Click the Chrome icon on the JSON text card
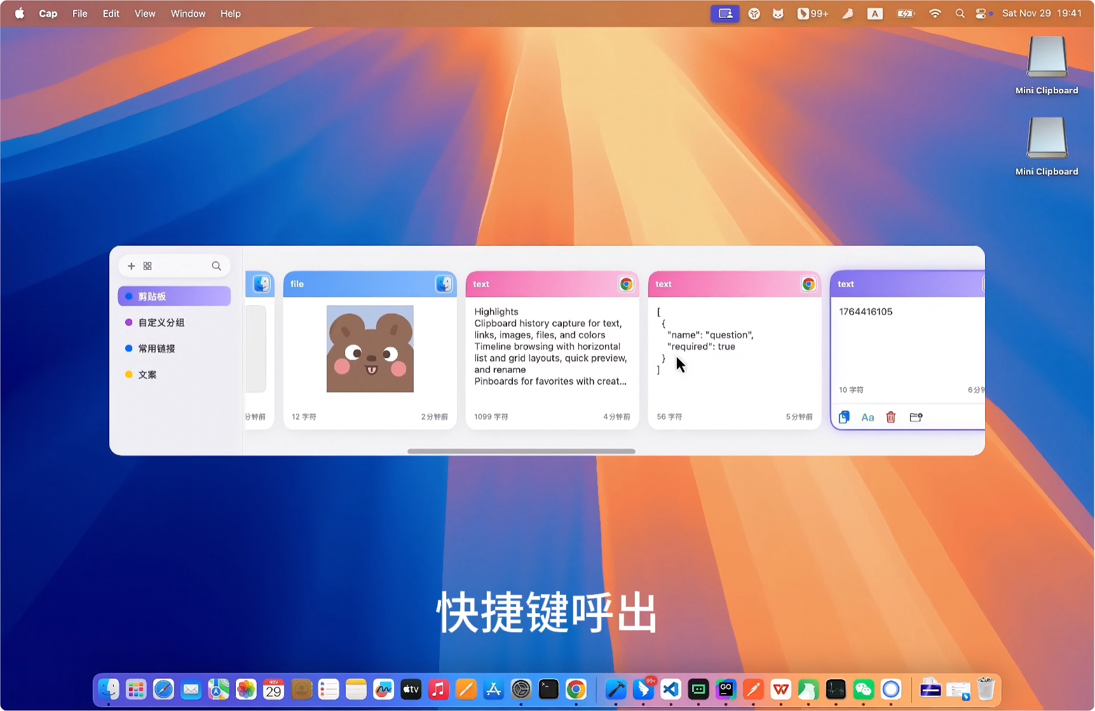The height and width of the screenshot is (711, 1095). (x=808, y=284)
